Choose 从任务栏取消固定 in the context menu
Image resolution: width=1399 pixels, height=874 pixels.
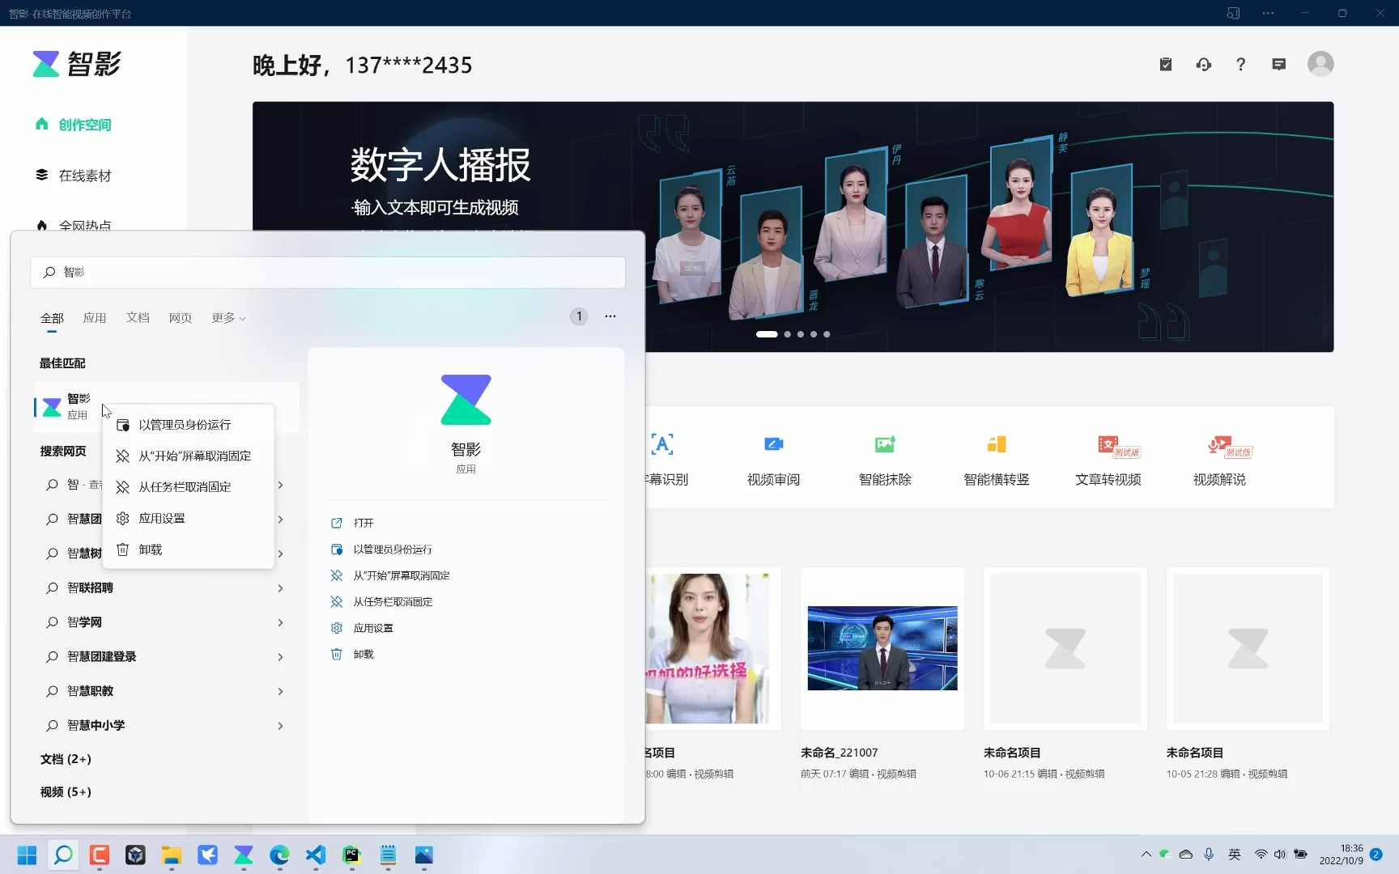[x=188, y=487]
